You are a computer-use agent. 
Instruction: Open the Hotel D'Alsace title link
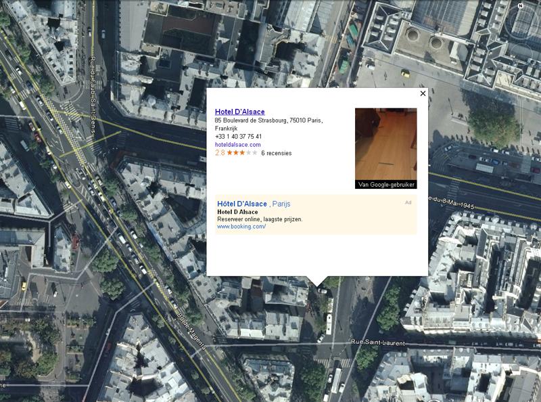(240, 112)
